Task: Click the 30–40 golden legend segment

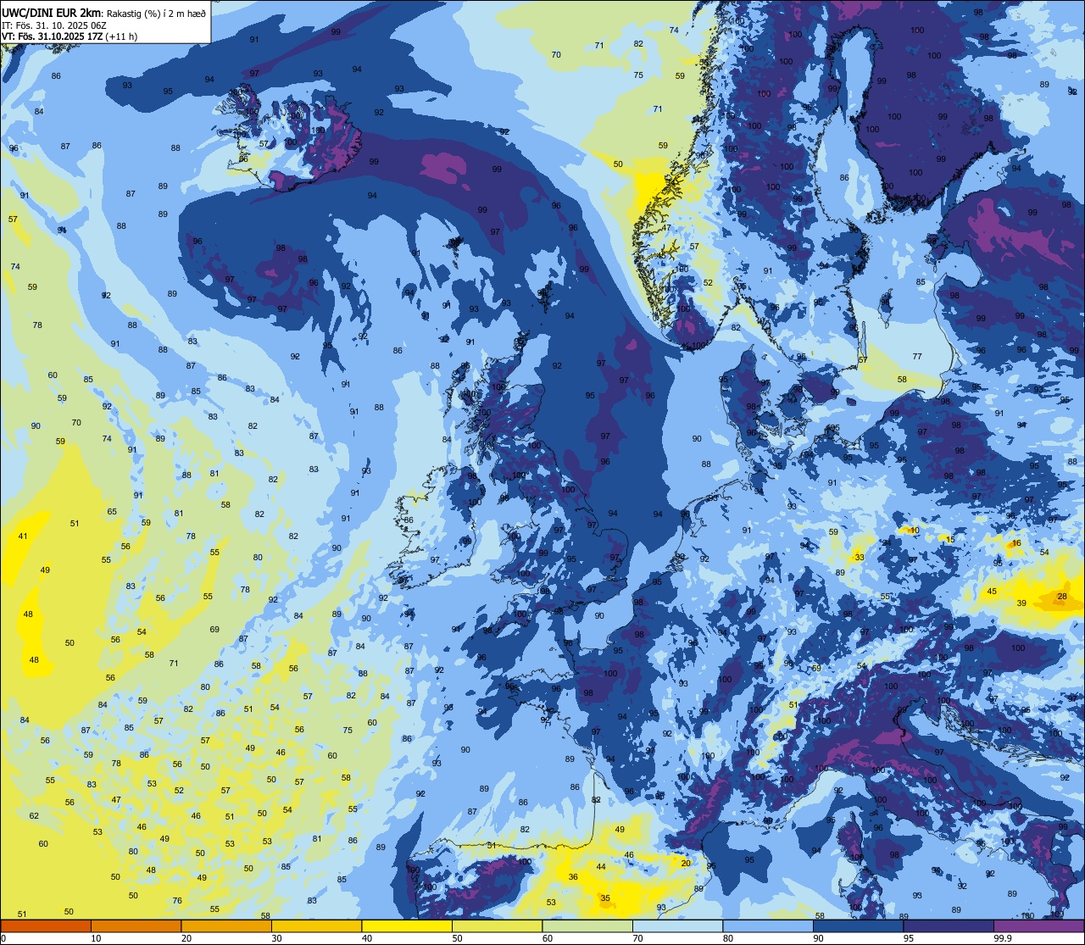Action: click(x=316, y=926)
